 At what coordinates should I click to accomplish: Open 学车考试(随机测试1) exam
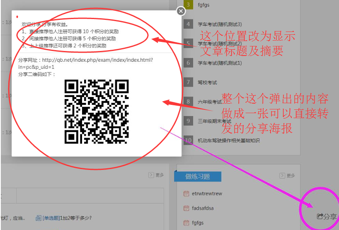pyautogui.click(x=220, y=63)
